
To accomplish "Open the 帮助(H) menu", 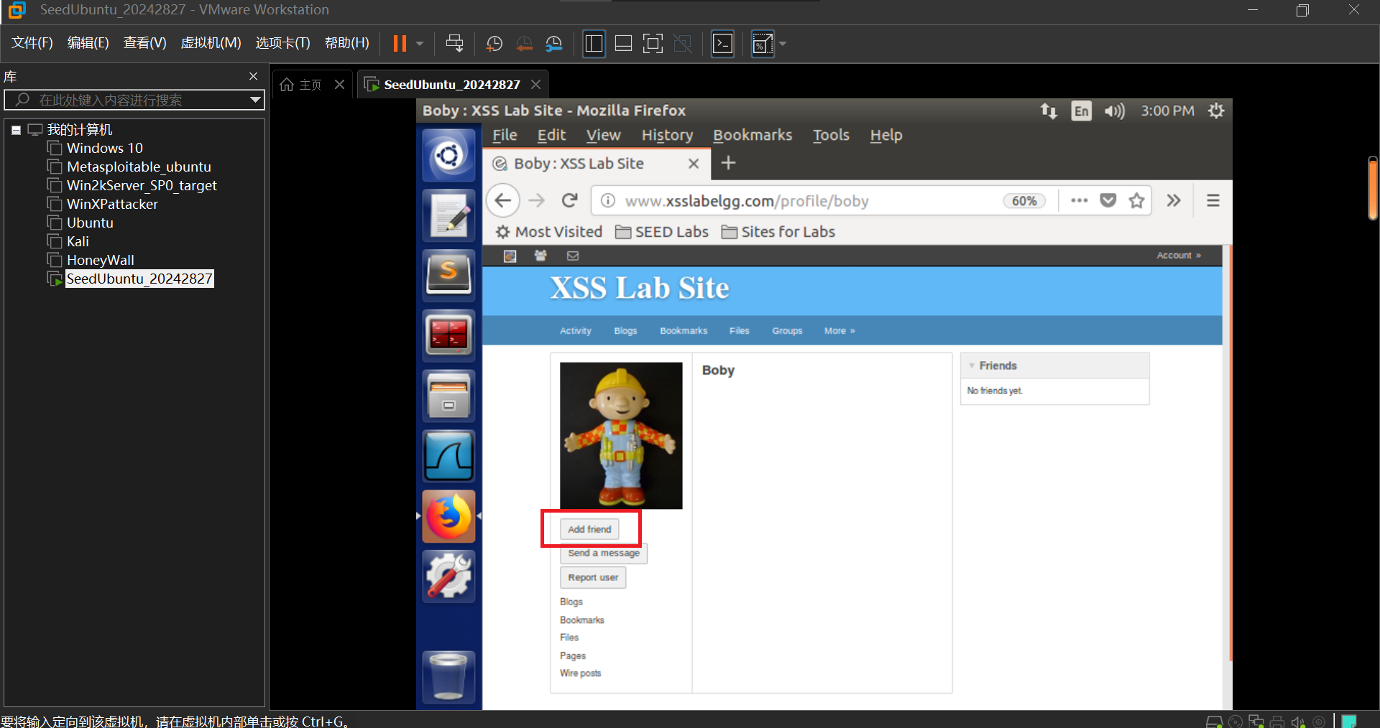I will click(346, 43).
